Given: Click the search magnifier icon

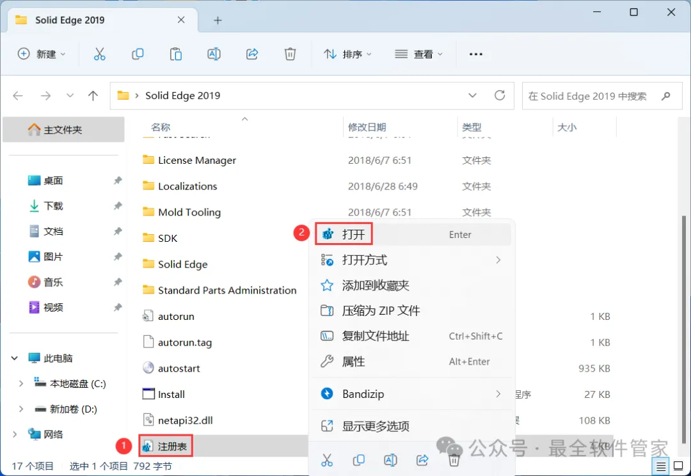Looking at the screenshot, I should (666, 95).
